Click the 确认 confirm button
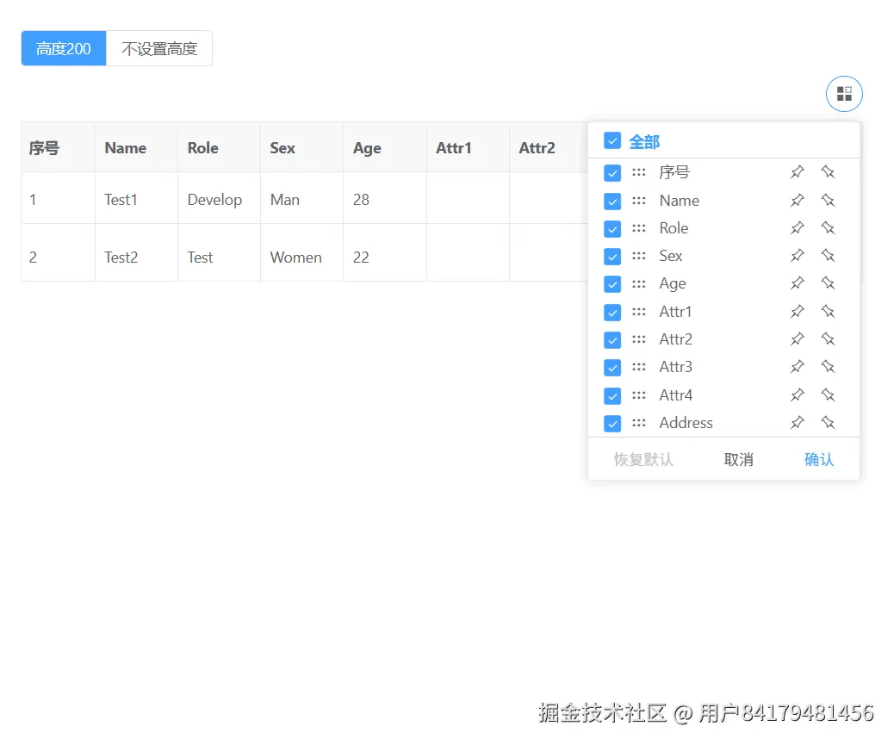Viewport: 894px width, 745px height. [818, 459]
